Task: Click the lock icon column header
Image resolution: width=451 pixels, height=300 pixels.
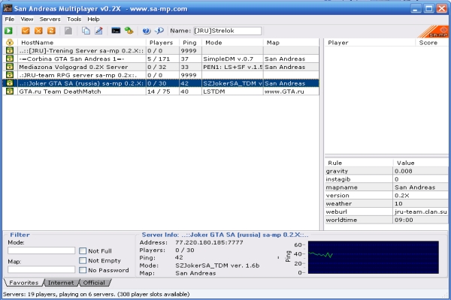Action: coord(10,43)
